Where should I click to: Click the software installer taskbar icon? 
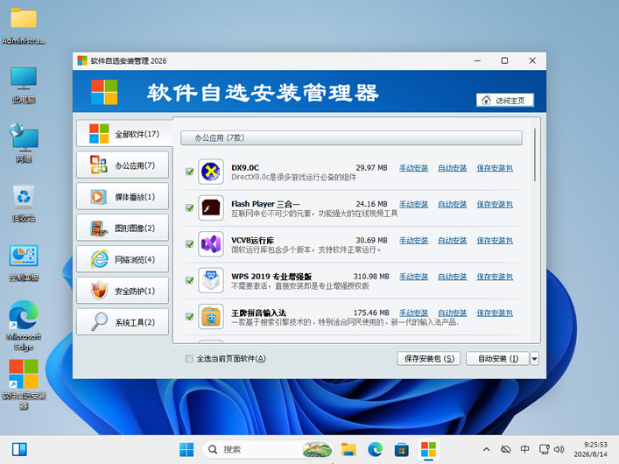(x=428, y=449)
